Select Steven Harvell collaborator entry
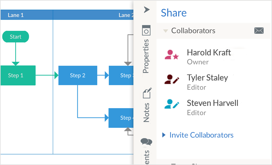This screenshot has width=272, height=165. click(212, 103)
